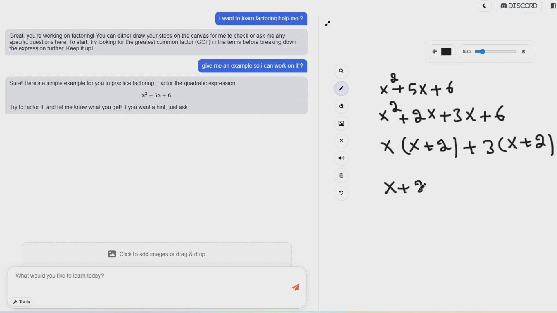The height and width of the screenshot is (313, 557).
Task: Select the black color swatch
Action: [x=446, y=52]
